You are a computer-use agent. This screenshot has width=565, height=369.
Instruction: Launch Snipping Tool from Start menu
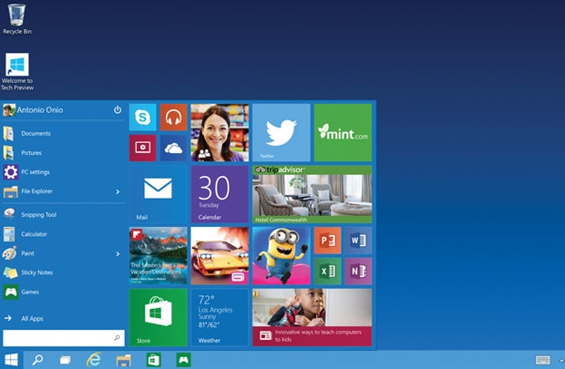coord(63,215)
